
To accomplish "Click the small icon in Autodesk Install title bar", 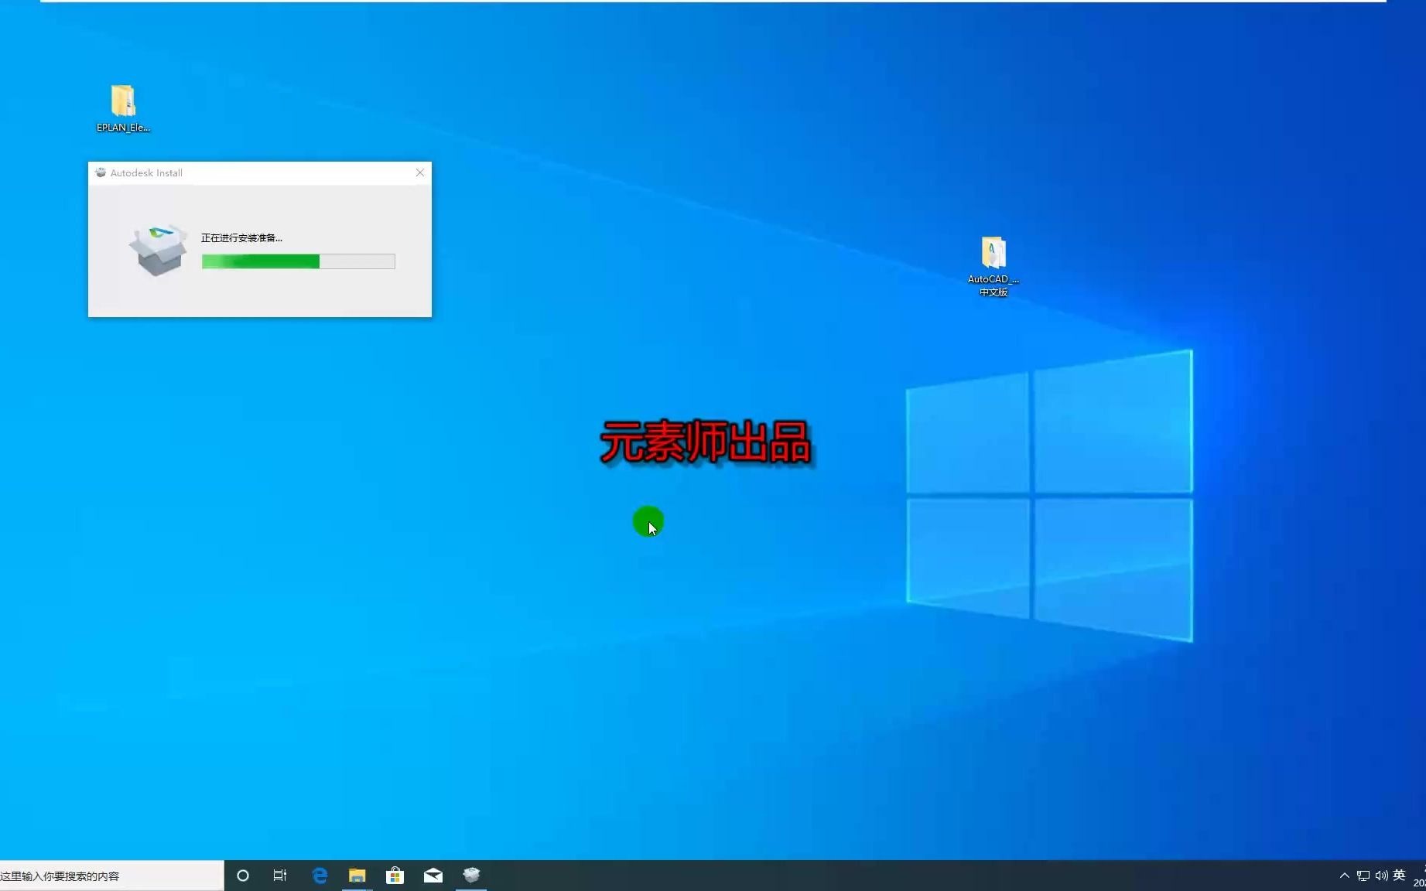I will point(101,172).
